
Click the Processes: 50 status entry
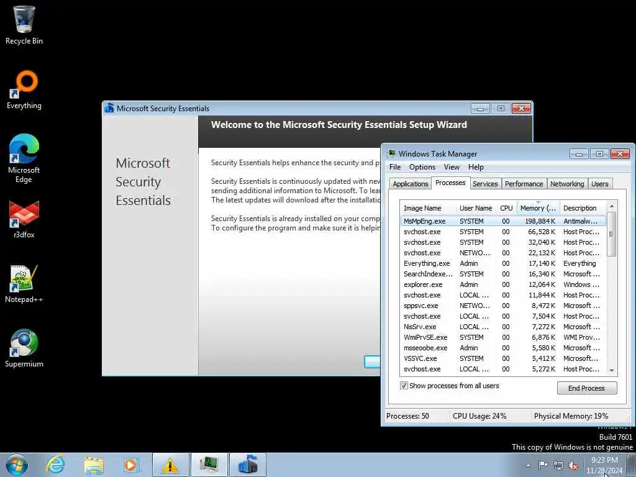coord(407,416)
